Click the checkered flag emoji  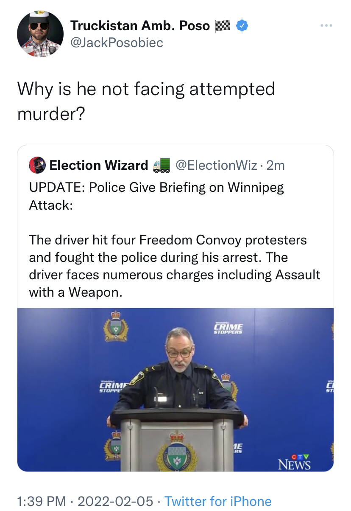click(223, 26)
